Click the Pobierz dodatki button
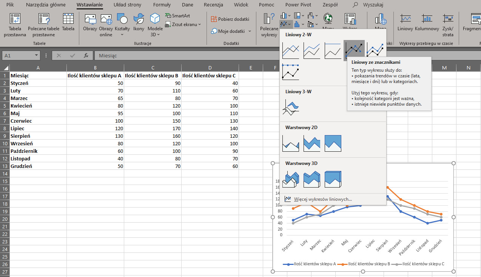 [x=231, y=19]
